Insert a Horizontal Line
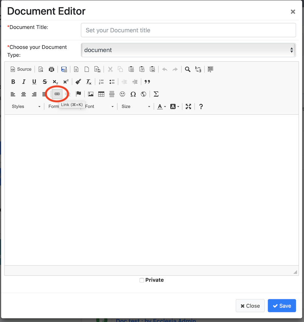Screen dimensions: 304x322 point(112,94)
